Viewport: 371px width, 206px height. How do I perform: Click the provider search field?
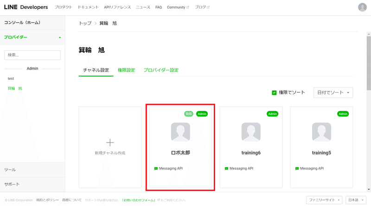tap(32, 55)
